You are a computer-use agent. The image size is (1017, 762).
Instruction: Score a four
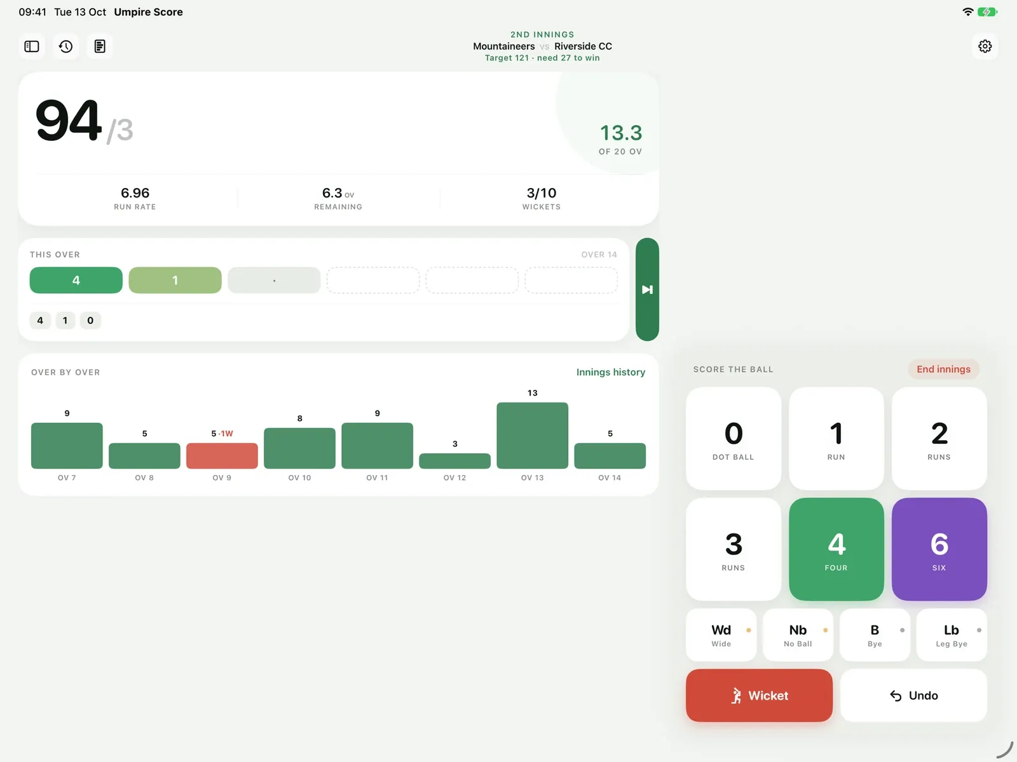coord(836,549)
